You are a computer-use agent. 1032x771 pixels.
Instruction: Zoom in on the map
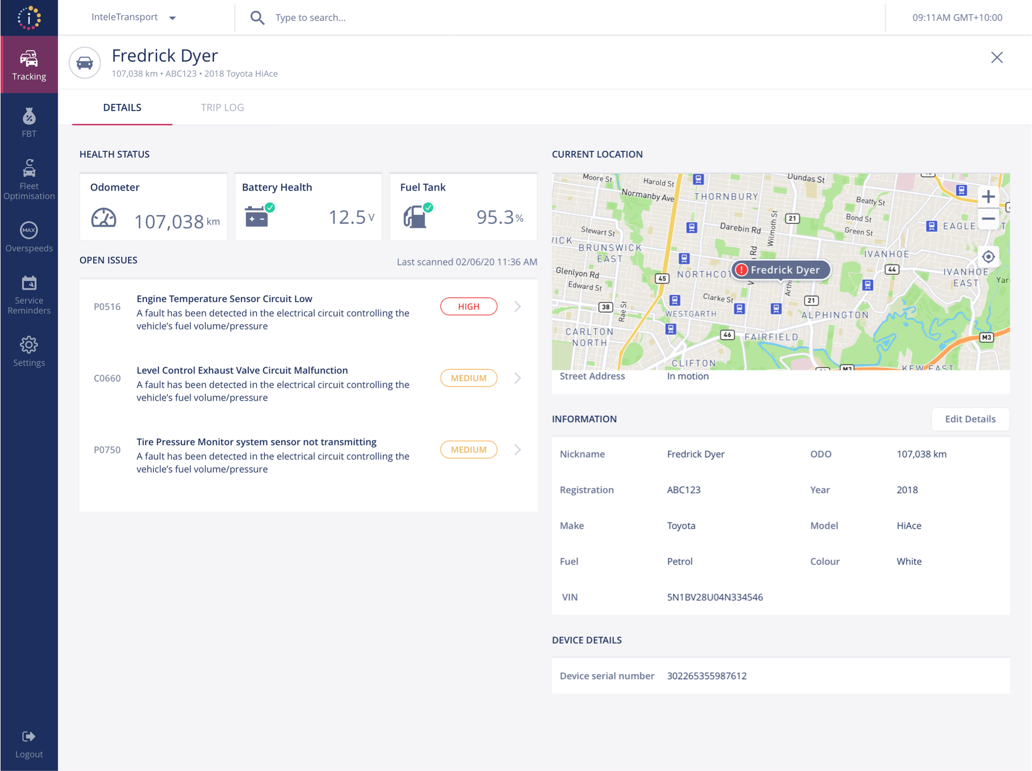tap(988, 197)
